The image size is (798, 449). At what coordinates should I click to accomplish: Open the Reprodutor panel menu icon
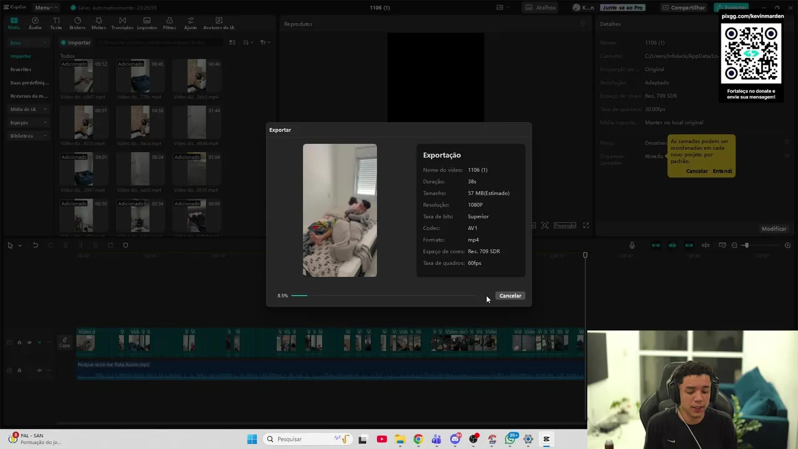click(x=583, y=24)
